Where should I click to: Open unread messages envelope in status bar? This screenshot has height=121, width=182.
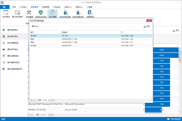(168, 119)
